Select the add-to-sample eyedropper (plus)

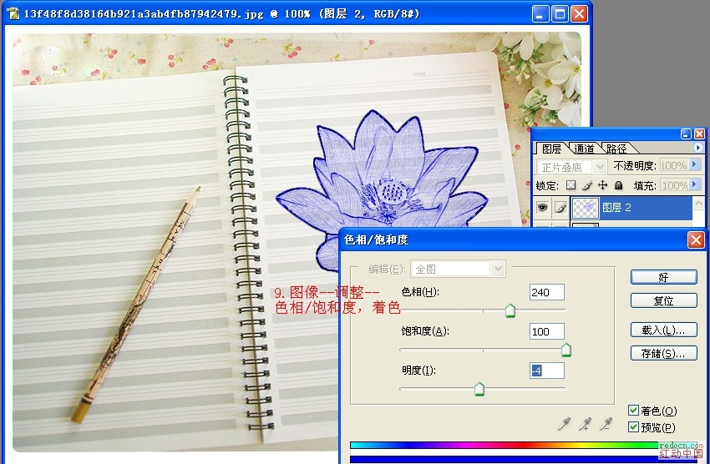pyautogui.click(x=585, y=424)
